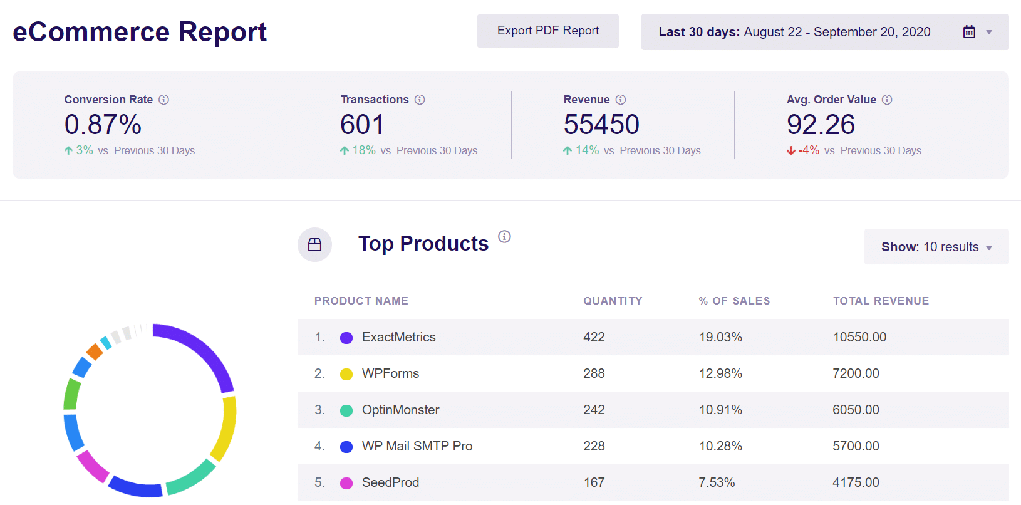Click the blue WP Mail SMTP Pro dot
Image resolution: width=1021 pixels, height=505 pixels.
346,447
